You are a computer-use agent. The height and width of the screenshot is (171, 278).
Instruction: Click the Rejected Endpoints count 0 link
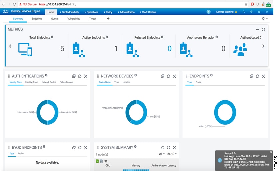click(170, 48)
